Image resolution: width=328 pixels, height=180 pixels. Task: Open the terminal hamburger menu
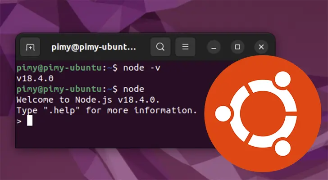coord(185,47)
